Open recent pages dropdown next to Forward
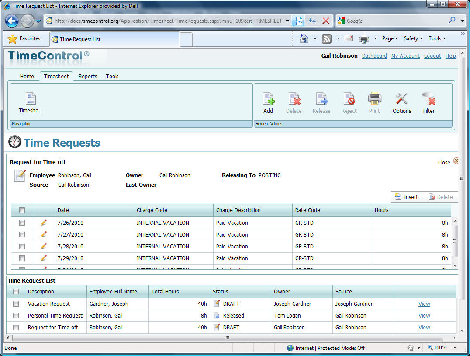The image size is (470, 356). click(38, 21)
